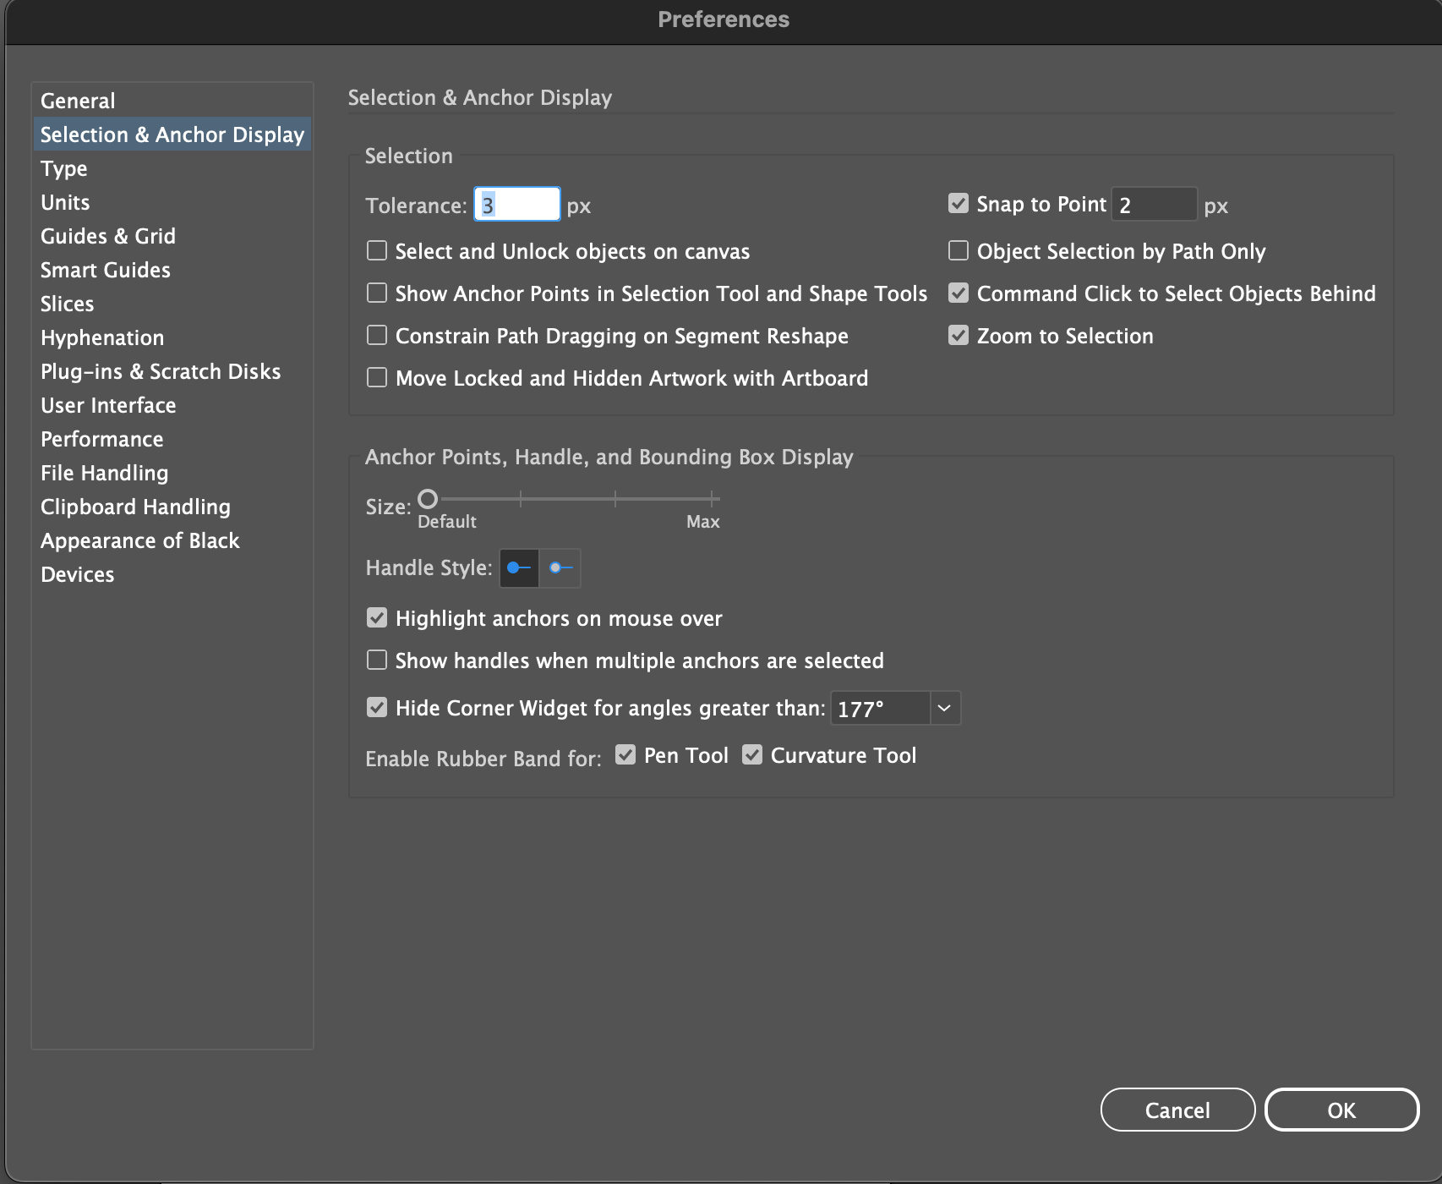Open Smart Guides preferences
Image resolution: width=1442 pixels, height=1184 pixels.
[x=105, y=269]
